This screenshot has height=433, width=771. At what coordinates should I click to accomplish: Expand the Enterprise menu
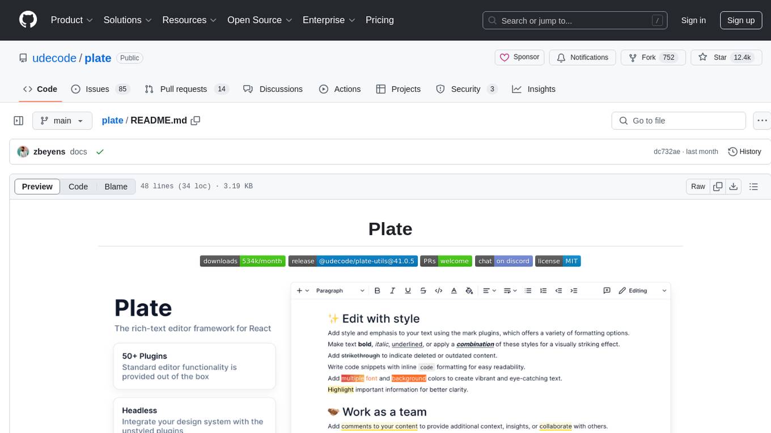click(329, 20)
